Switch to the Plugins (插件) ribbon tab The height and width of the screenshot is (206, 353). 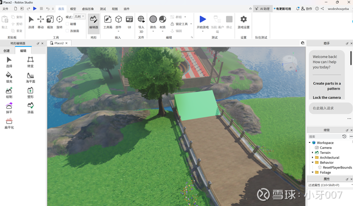click(126, 9)
